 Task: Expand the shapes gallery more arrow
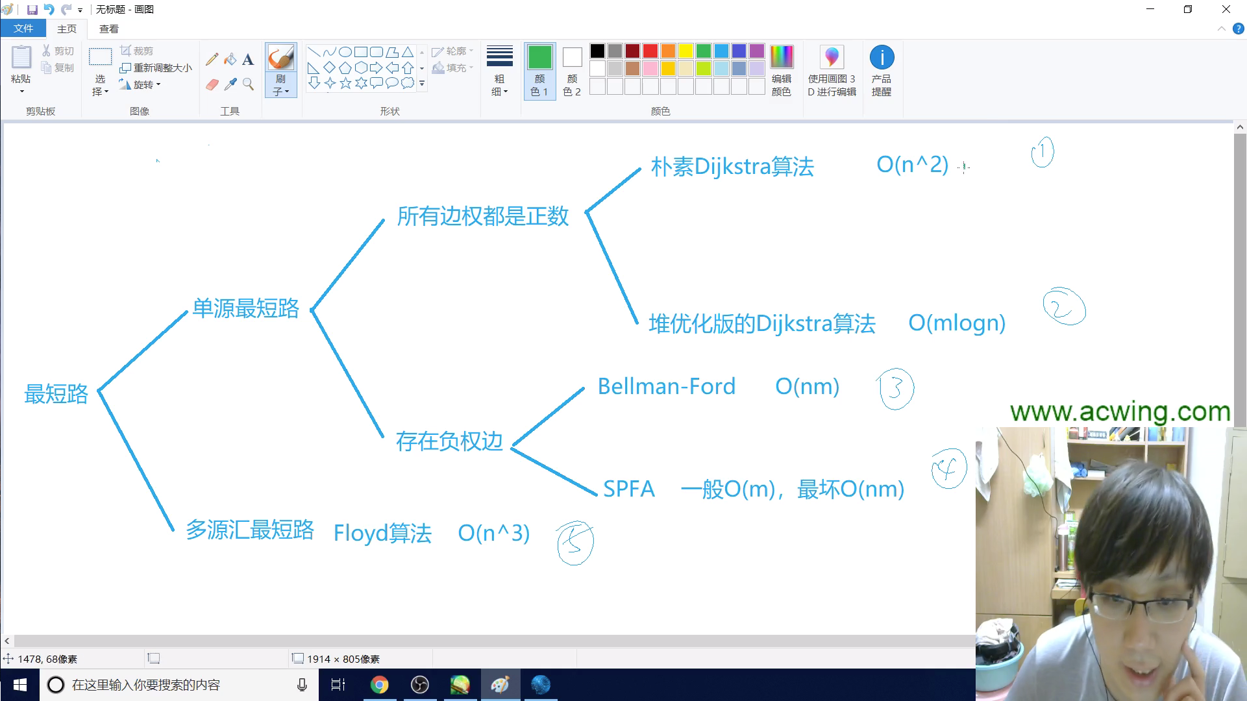coord(422,83)
